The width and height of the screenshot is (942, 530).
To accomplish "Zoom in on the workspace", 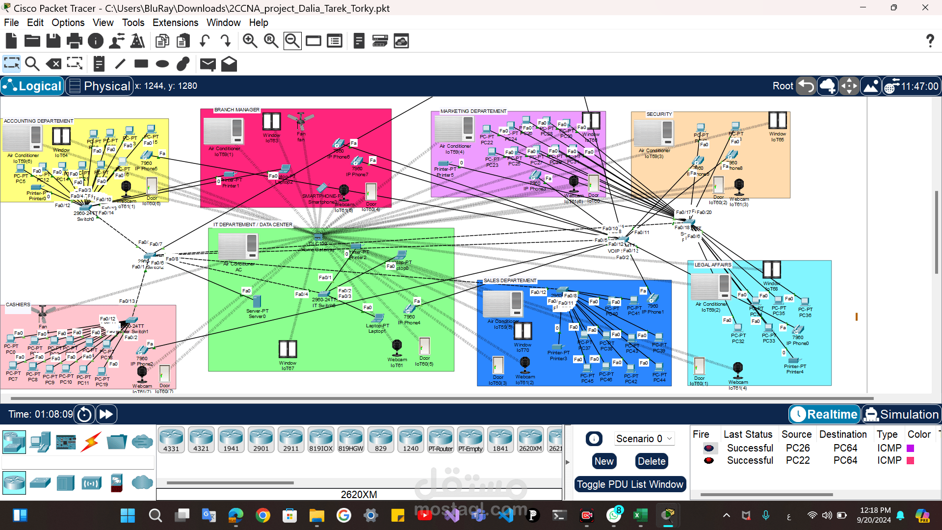I will tap(250, 41).
